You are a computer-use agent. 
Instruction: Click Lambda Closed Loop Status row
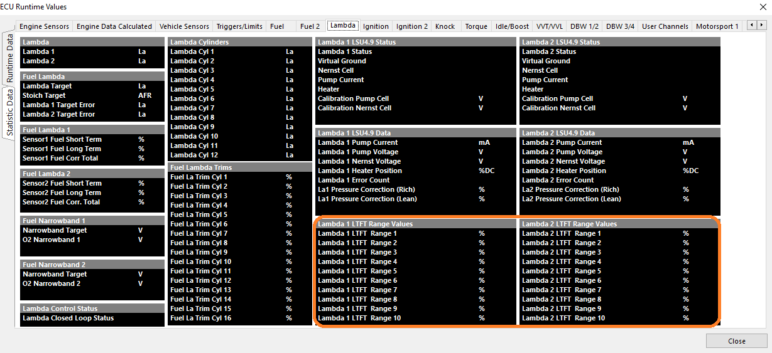92,318
